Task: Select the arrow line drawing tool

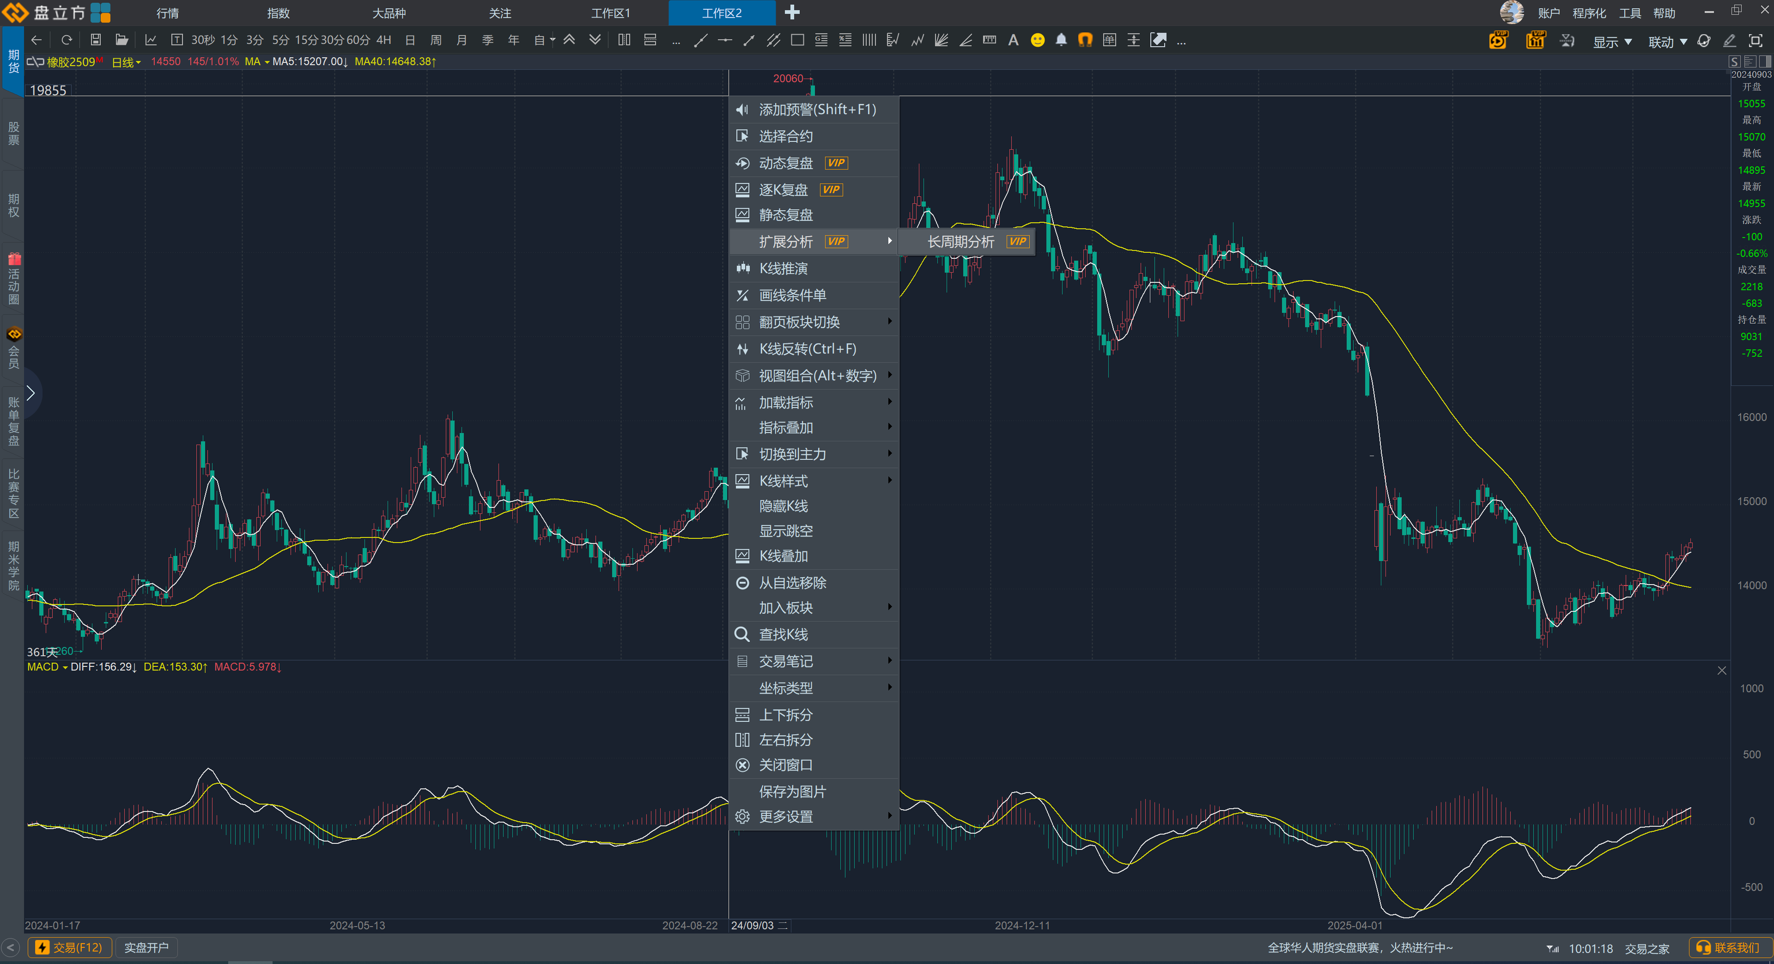Action: (x=748, y=40)
